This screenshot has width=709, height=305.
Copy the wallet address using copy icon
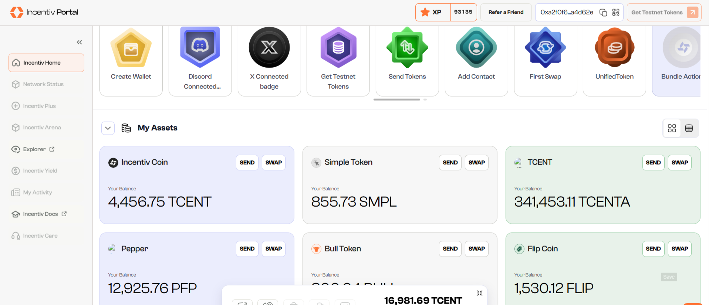(x=603, y=13)
